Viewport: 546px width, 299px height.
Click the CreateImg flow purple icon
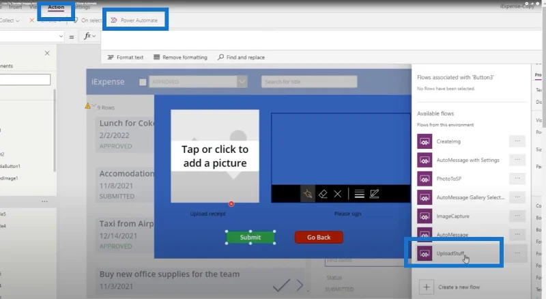click(425, 141)
